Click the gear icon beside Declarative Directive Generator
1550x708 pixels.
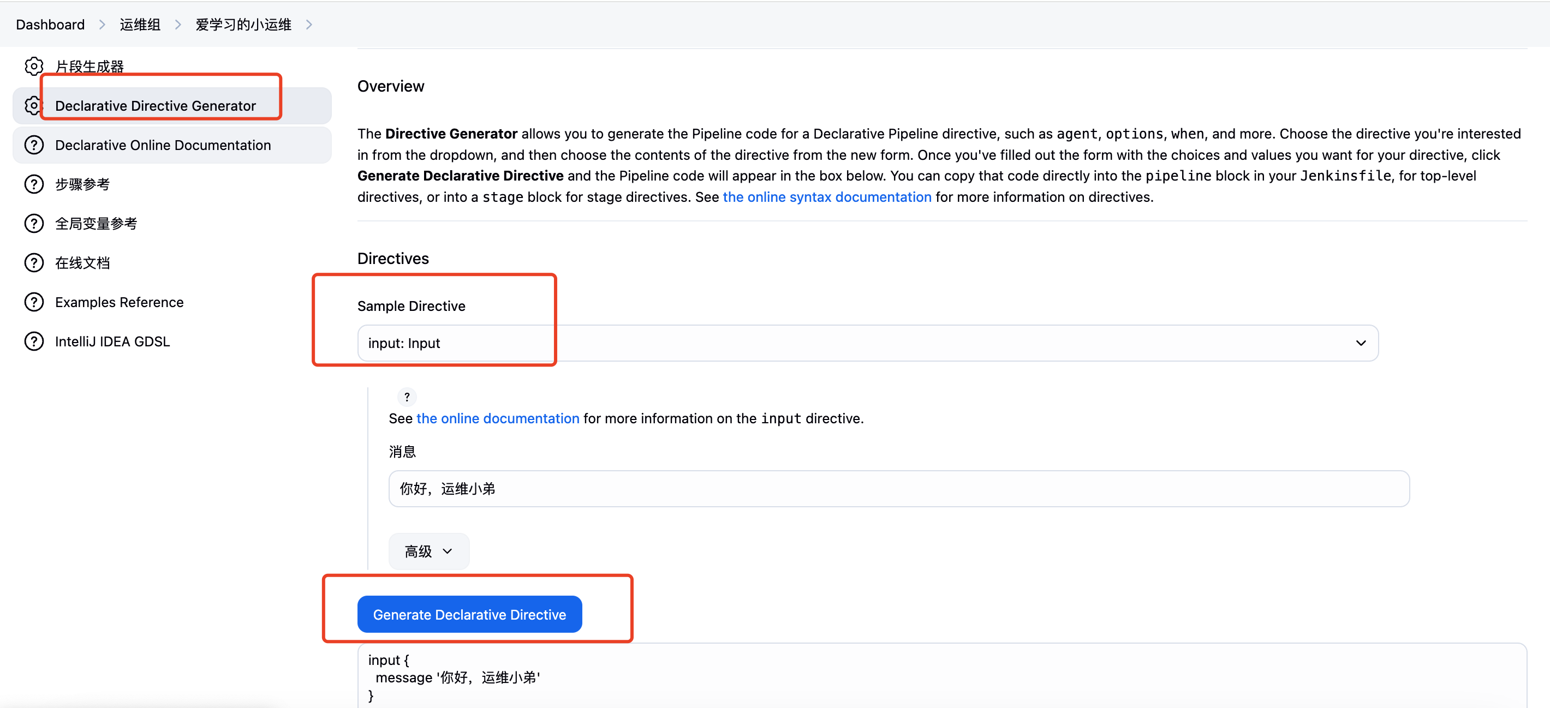tap(33, 106)
